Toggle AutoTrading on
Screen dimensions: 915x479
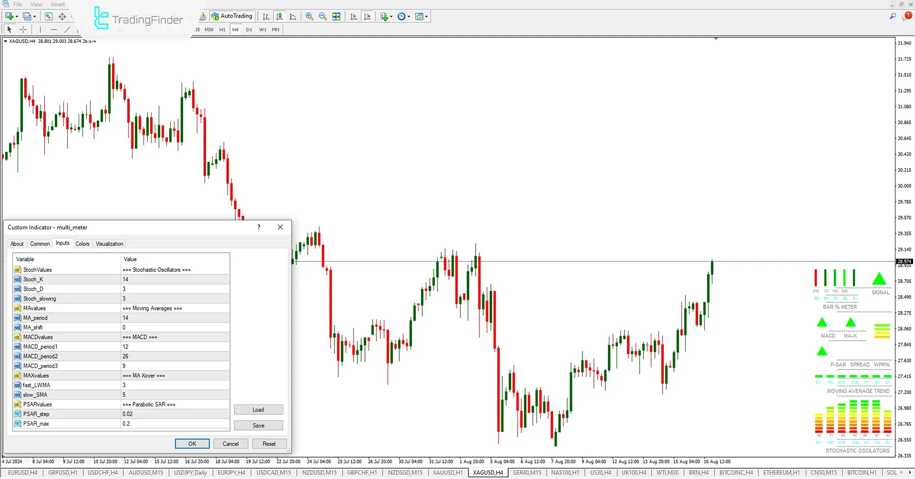[232, 16]
